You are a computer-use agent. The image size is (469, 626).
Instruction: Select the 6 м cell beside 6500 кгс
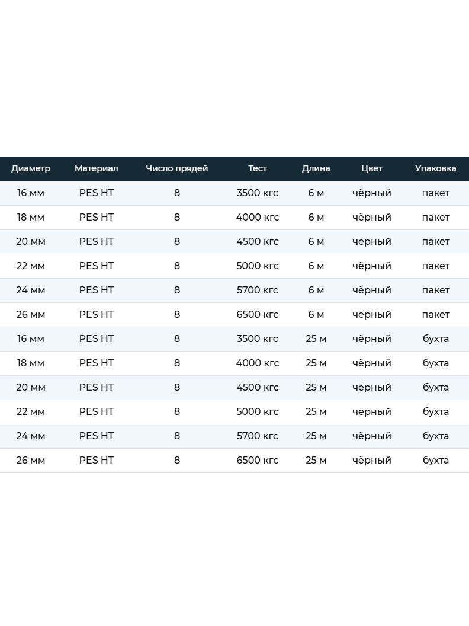tap(316, 315)
